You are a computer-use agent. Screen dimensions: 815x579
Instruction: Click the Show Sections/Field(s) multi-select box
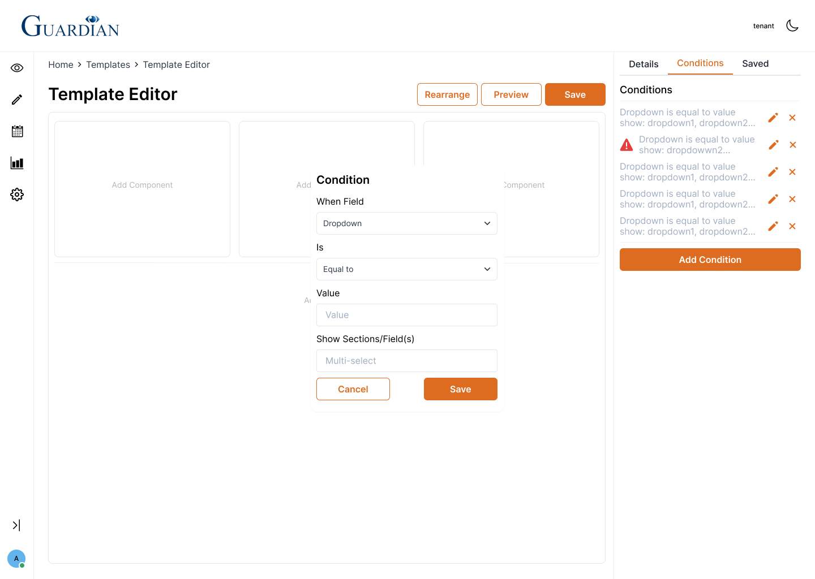point(406,361)
